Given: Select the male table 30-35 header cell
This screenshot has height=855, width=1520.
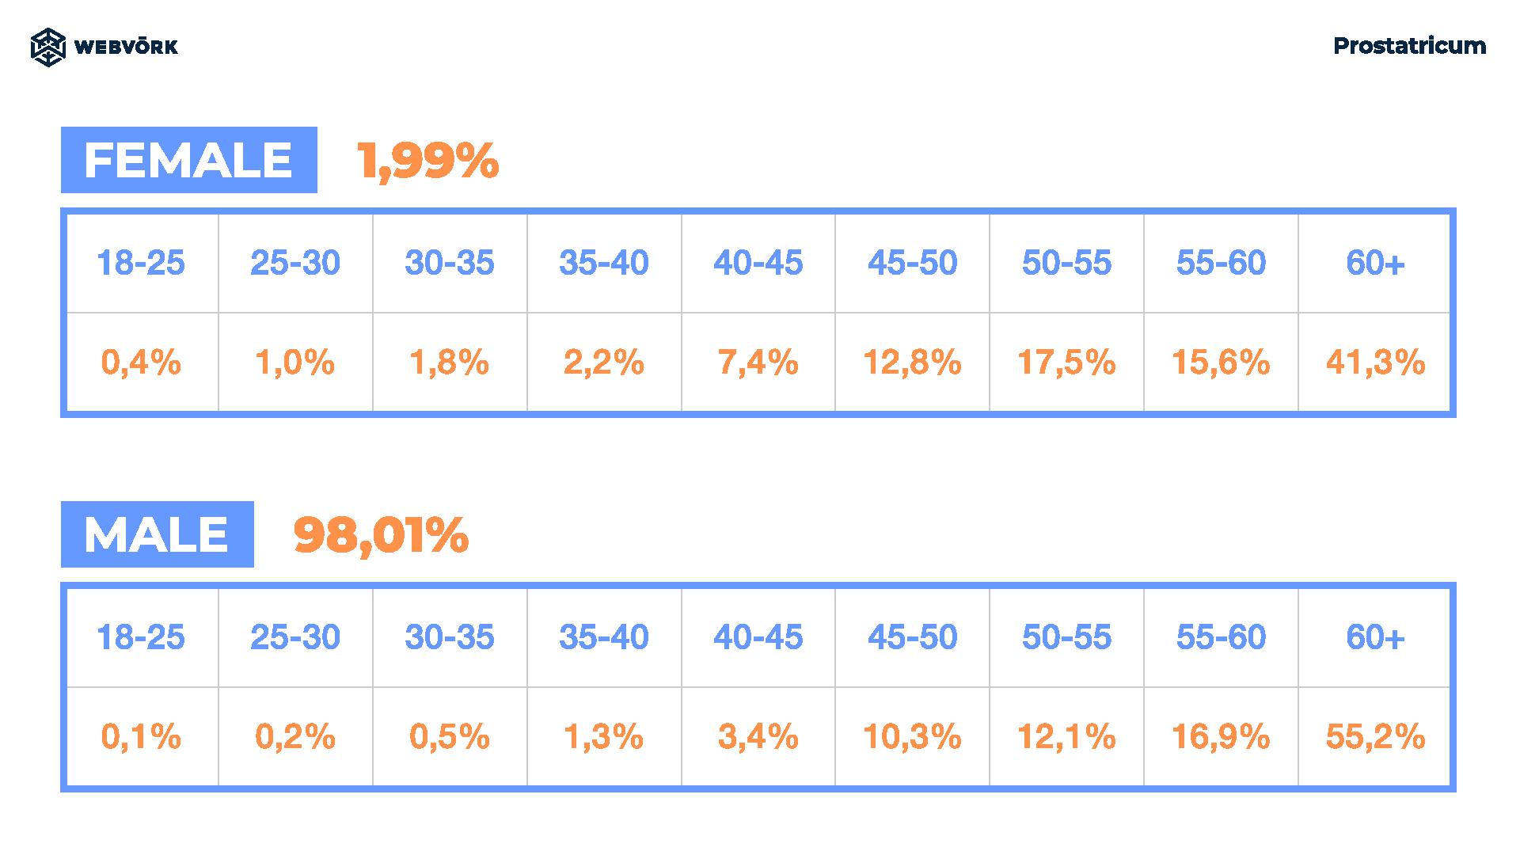Looking at the screenshot, I should pyautogui.click(x=450, y=638).
